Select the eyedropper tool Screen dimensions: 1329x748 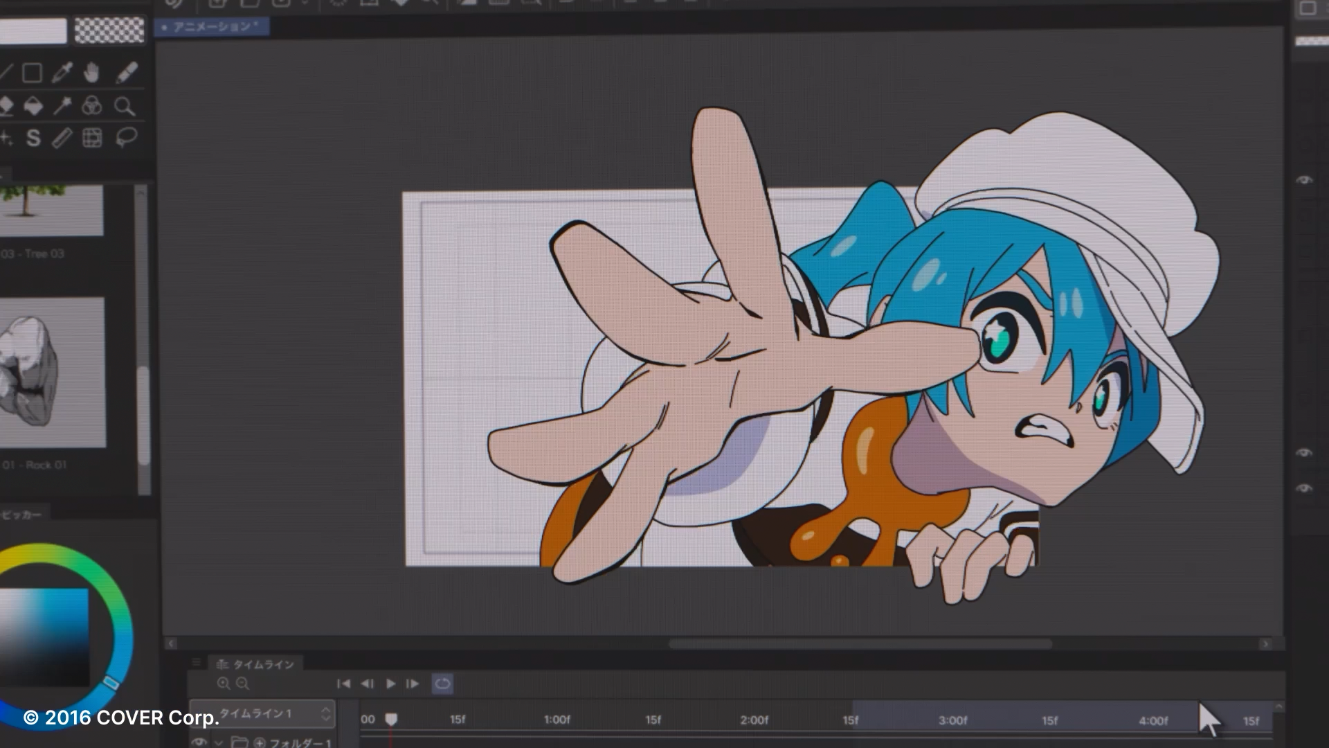coord(62,72)
